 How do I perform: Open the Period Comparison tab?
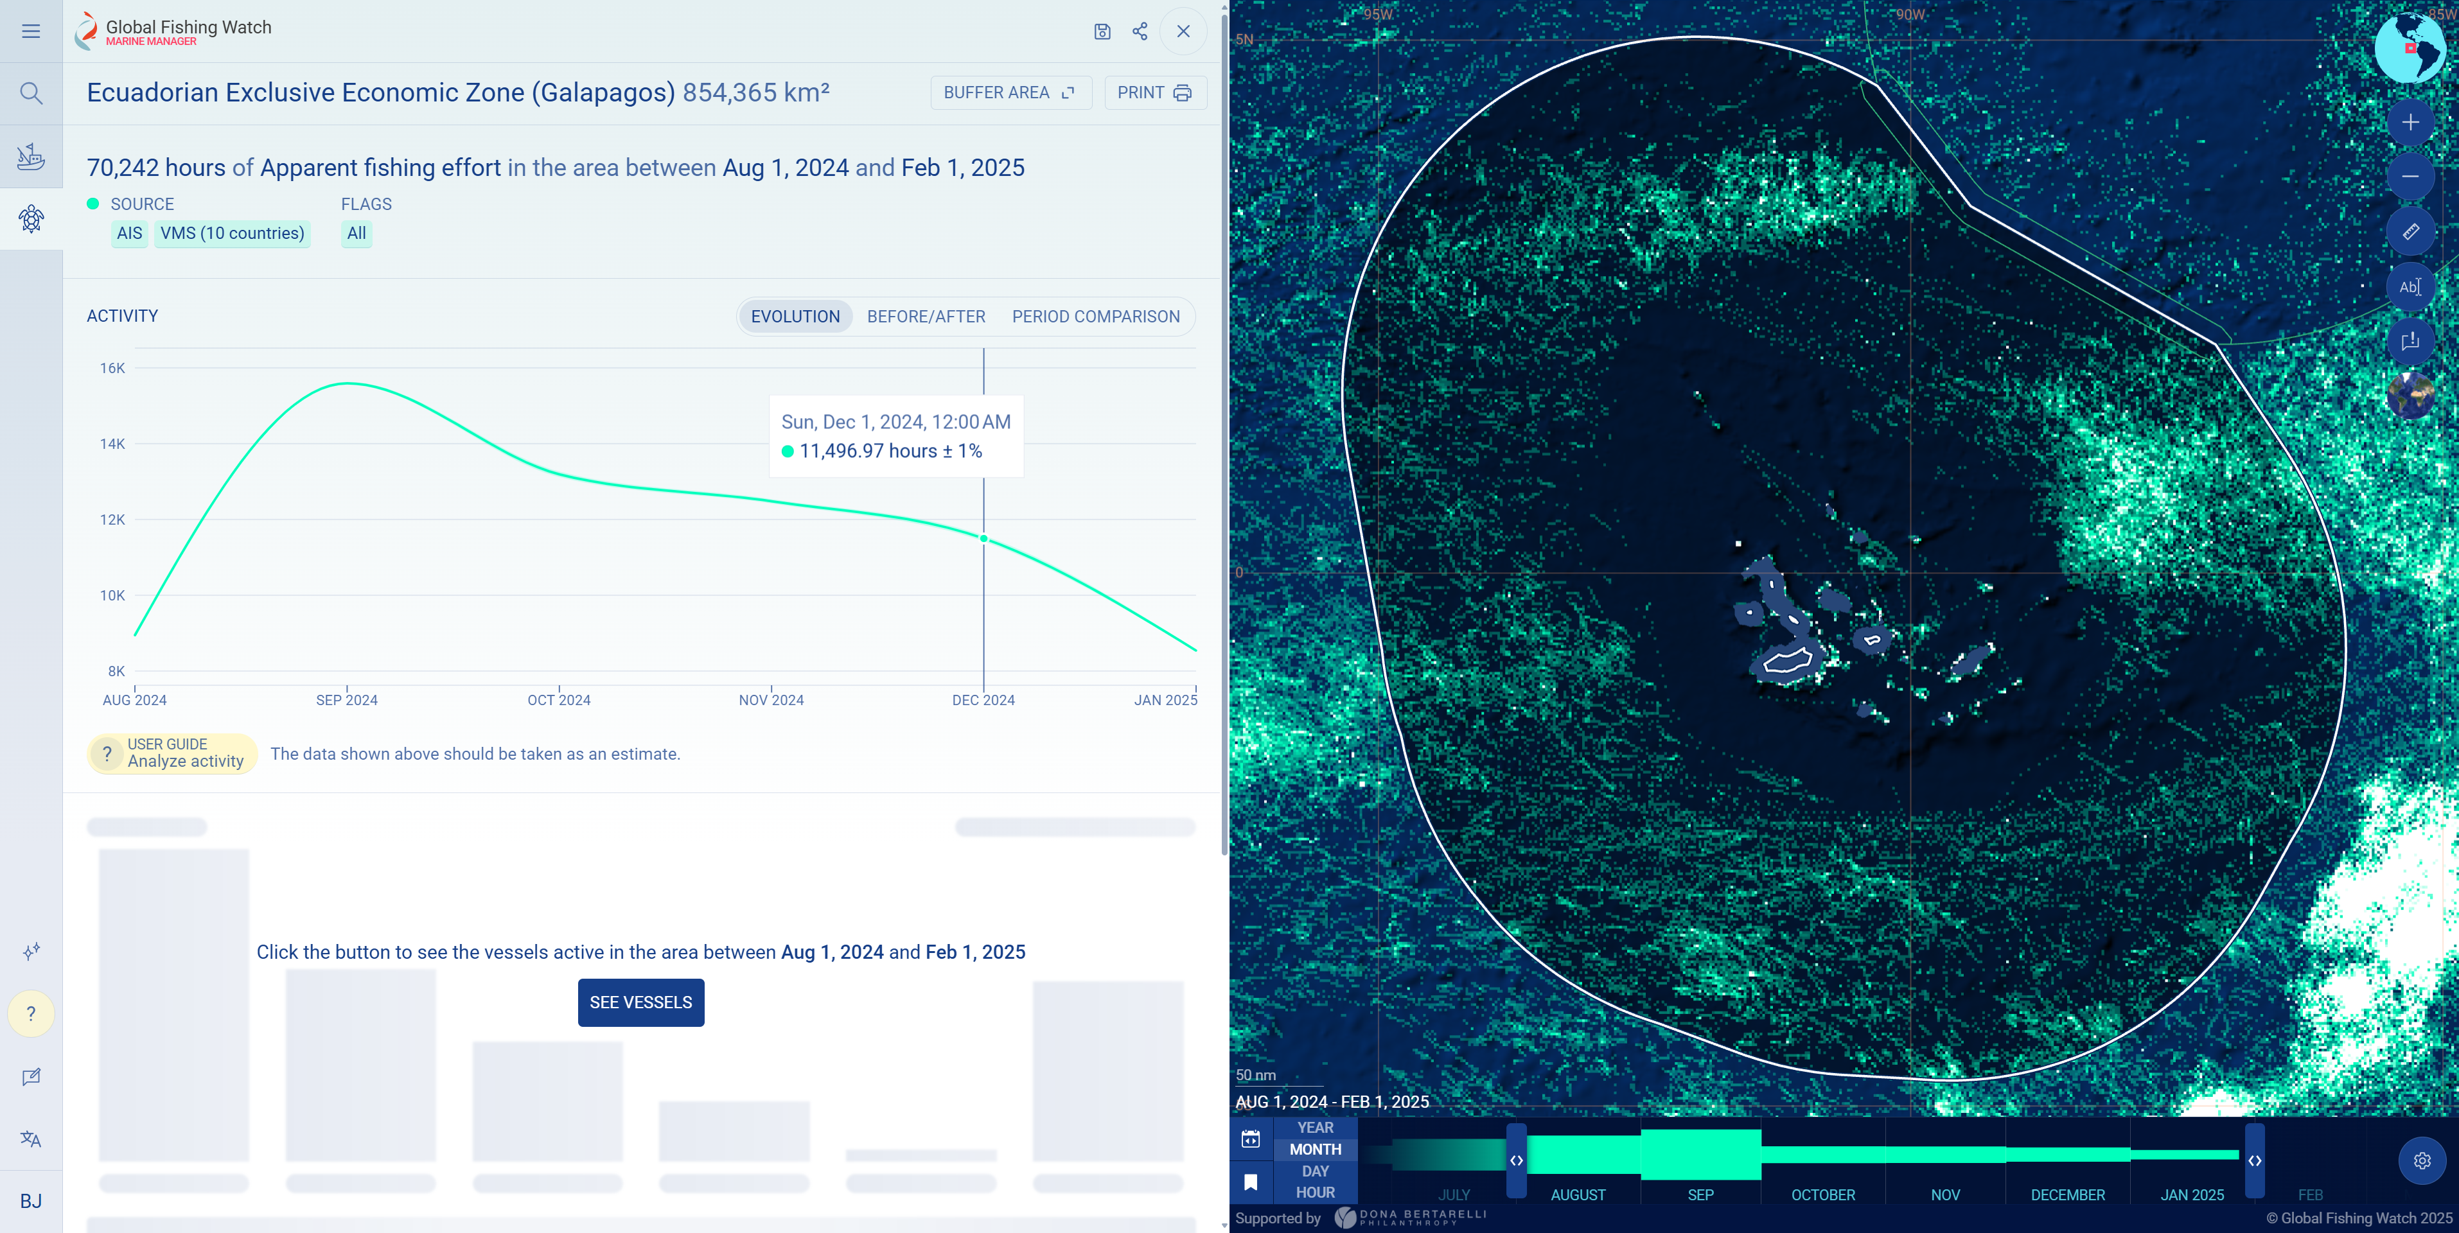tap(1096, 316)
